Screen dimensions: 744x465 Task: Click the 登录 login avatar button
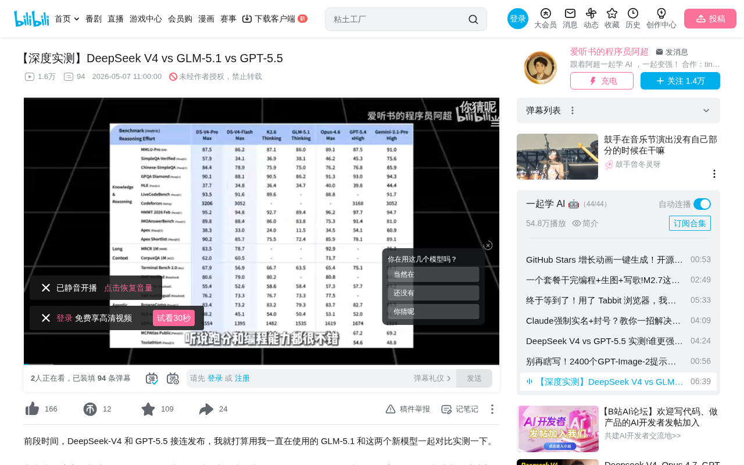[518, 19]
